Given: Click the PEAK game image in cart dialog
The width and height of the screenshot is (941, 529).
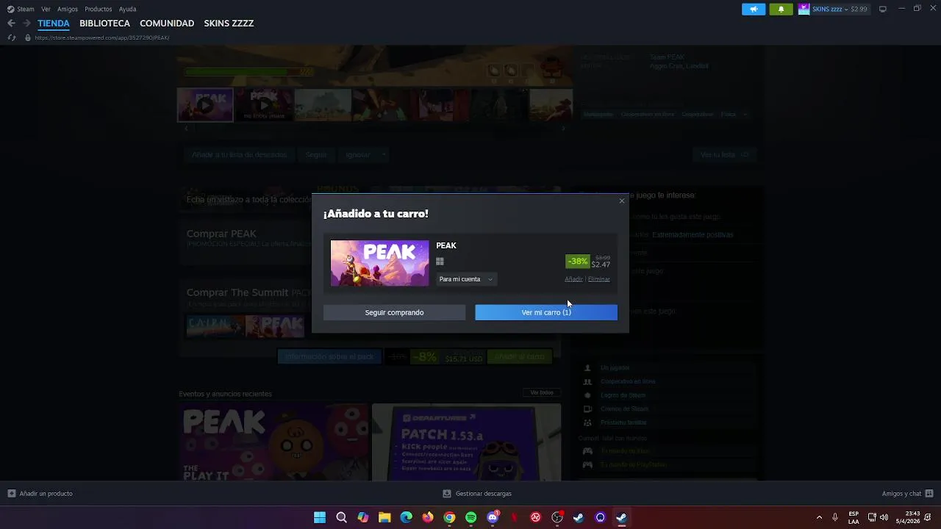Looking at the screenshot, I should pyautogui.click(x=379, y=263).
